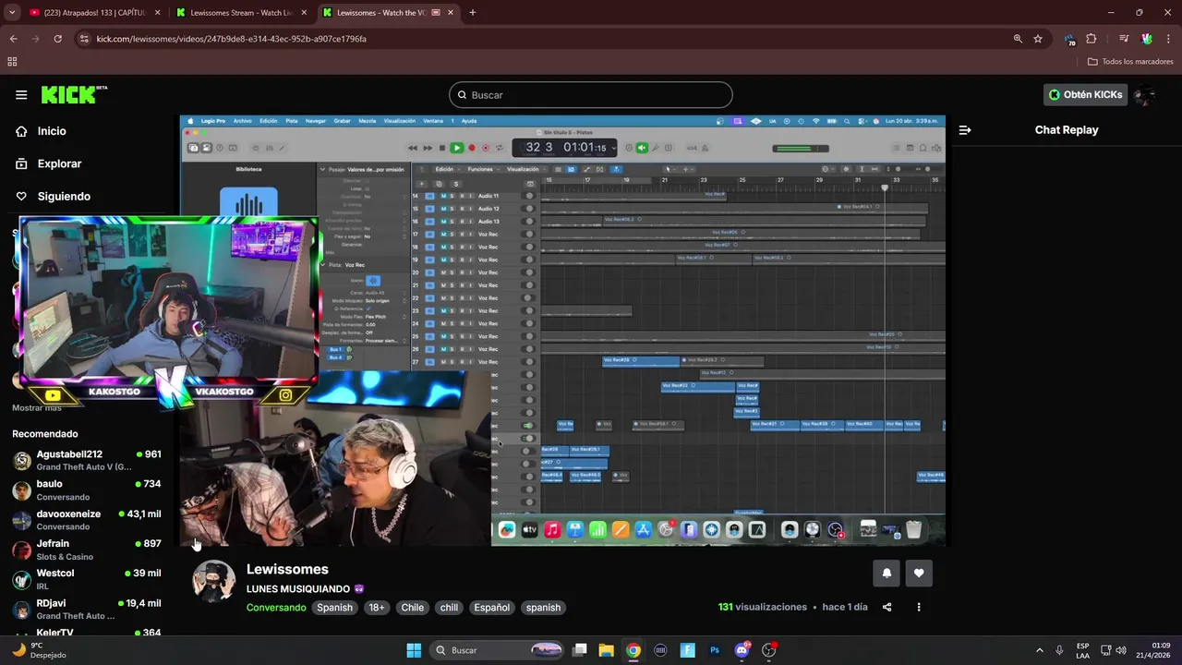Open the Chrome apps grid shortcut

point(12,62)
